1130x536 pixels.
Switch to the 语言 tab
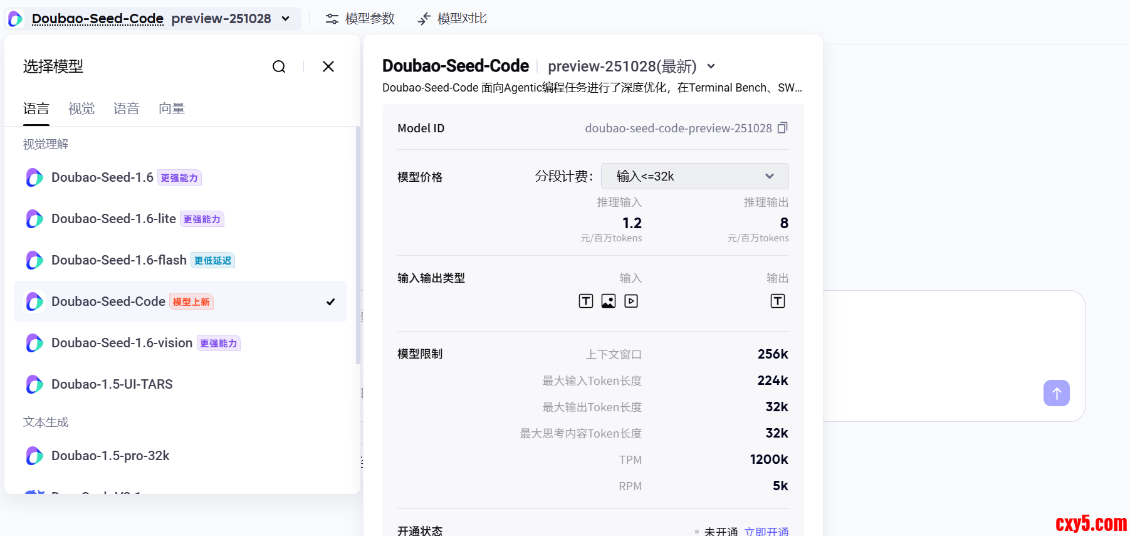pyautogui.click(x=36, y=108)
